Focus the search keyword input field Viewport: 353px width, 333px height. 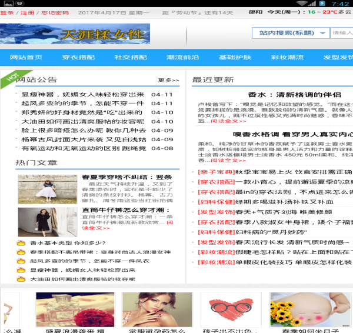coord(341,33)
